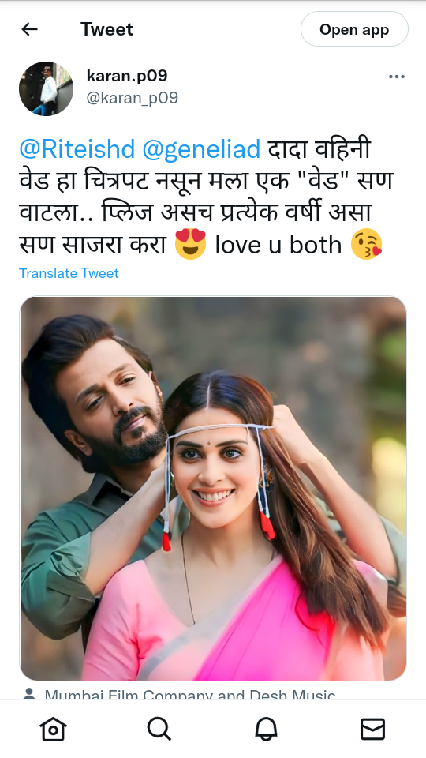
Task: Click the "love u both" tweet text
Action: 278,245
